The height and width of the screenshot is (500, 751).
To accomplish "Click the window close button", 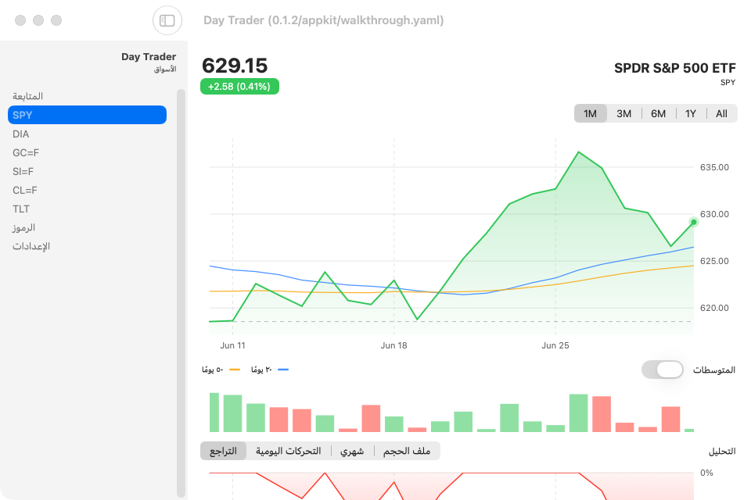I will tap(20, 20).
